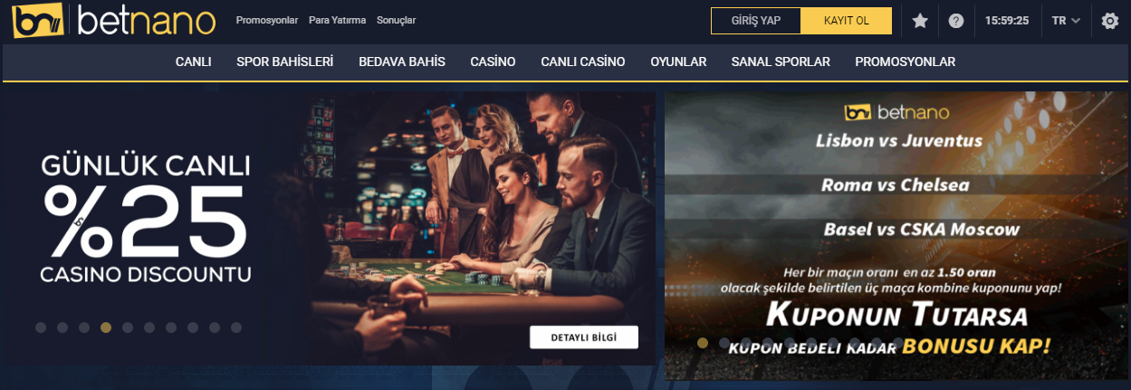Viewport: 1131px width, 390px height.
Task: Click the Kuponun Tutarsa promo banner
Action: (896, 236)
